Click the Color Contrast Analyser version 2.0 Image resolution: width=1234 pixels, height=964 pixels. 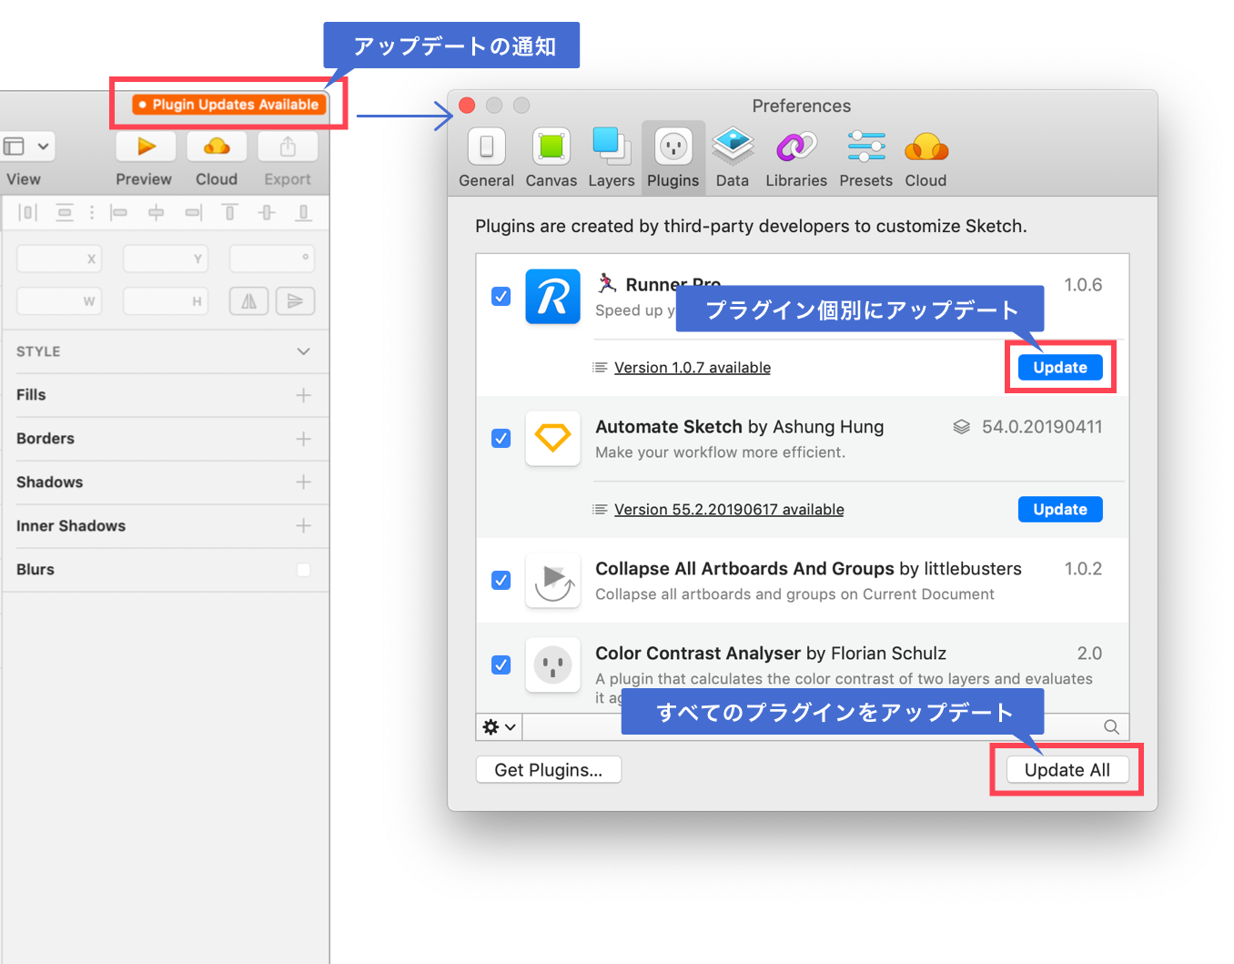pos(1089,654)
